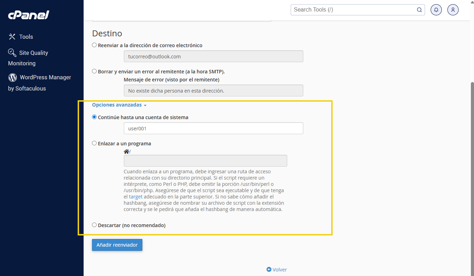Select Reenviar a la dirección de correo
The image size is (474, 276).
[x=94, y=45]
